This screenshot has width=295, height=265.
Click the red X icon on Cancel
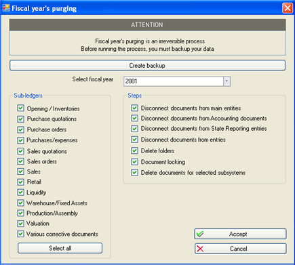[200, 249]
